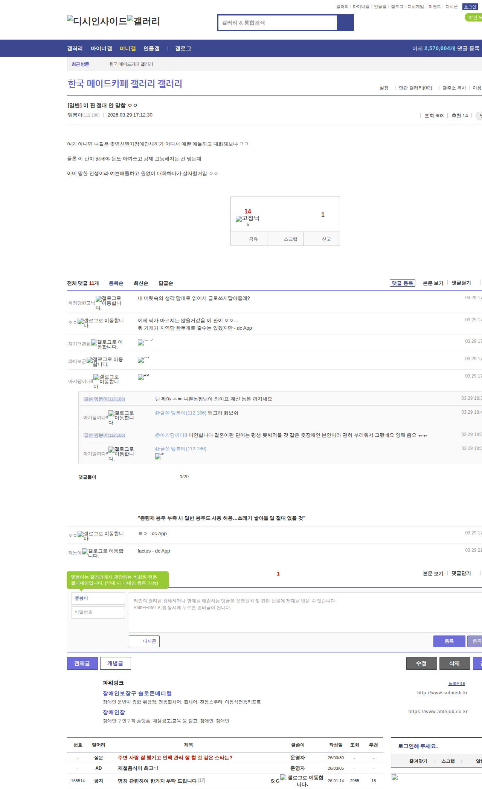Open the 갤러리 logo image beside 디시인사이드
This screenshot has height=789, width=482.
point(143,21)
